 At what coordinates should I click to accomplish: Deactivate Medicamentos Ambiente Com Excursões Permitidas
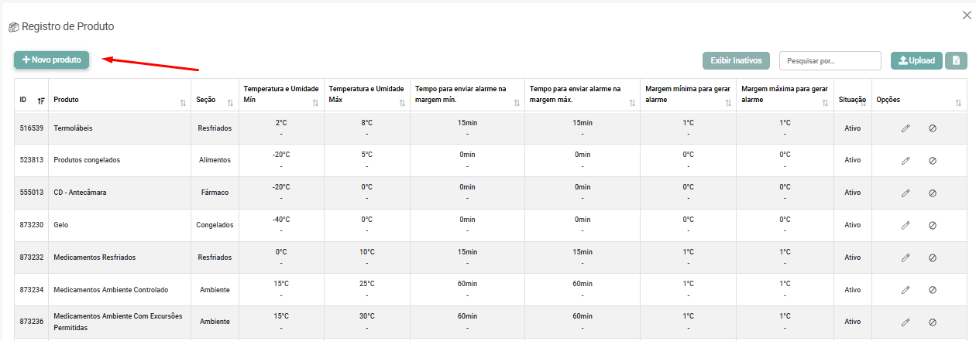pos(933,322)
